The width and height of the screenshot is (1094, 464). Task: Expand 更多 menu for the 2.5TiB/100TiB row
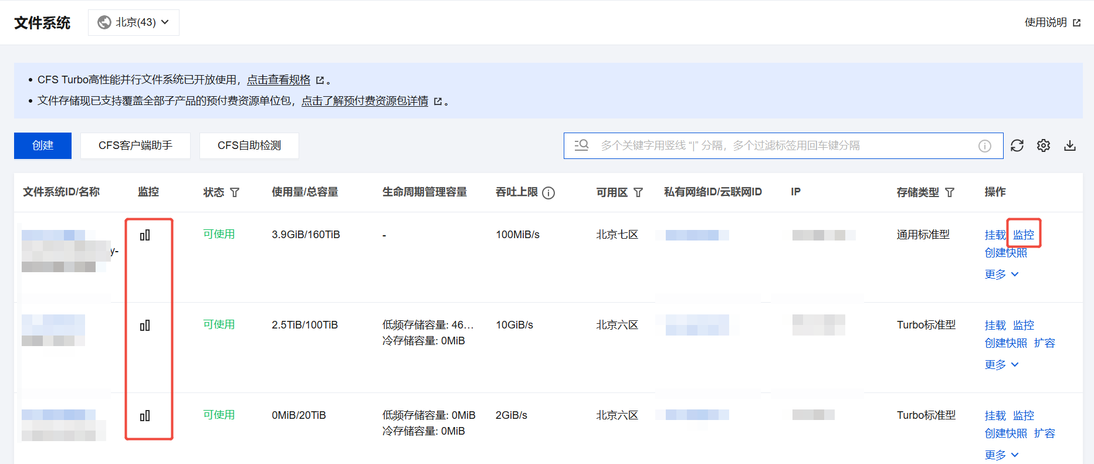click(1002, 365)
